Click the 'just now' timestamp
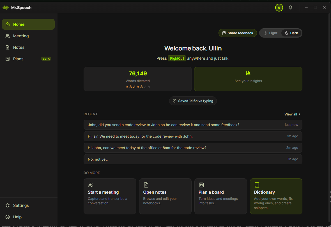The width and height of the screenshot is (331, 227). point(291,125)
